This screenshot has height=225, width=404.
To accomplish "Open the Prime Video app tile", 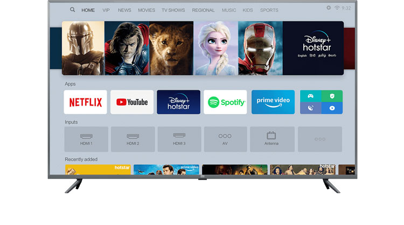I will pyautogui.click(x=273, y=102).
